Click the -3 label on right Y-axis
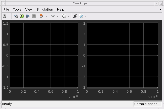This screenshot has width=164, height=109. point(84,87)
